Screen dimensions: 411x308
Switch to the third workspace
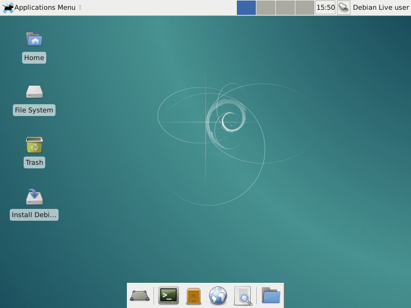point(285,8)
